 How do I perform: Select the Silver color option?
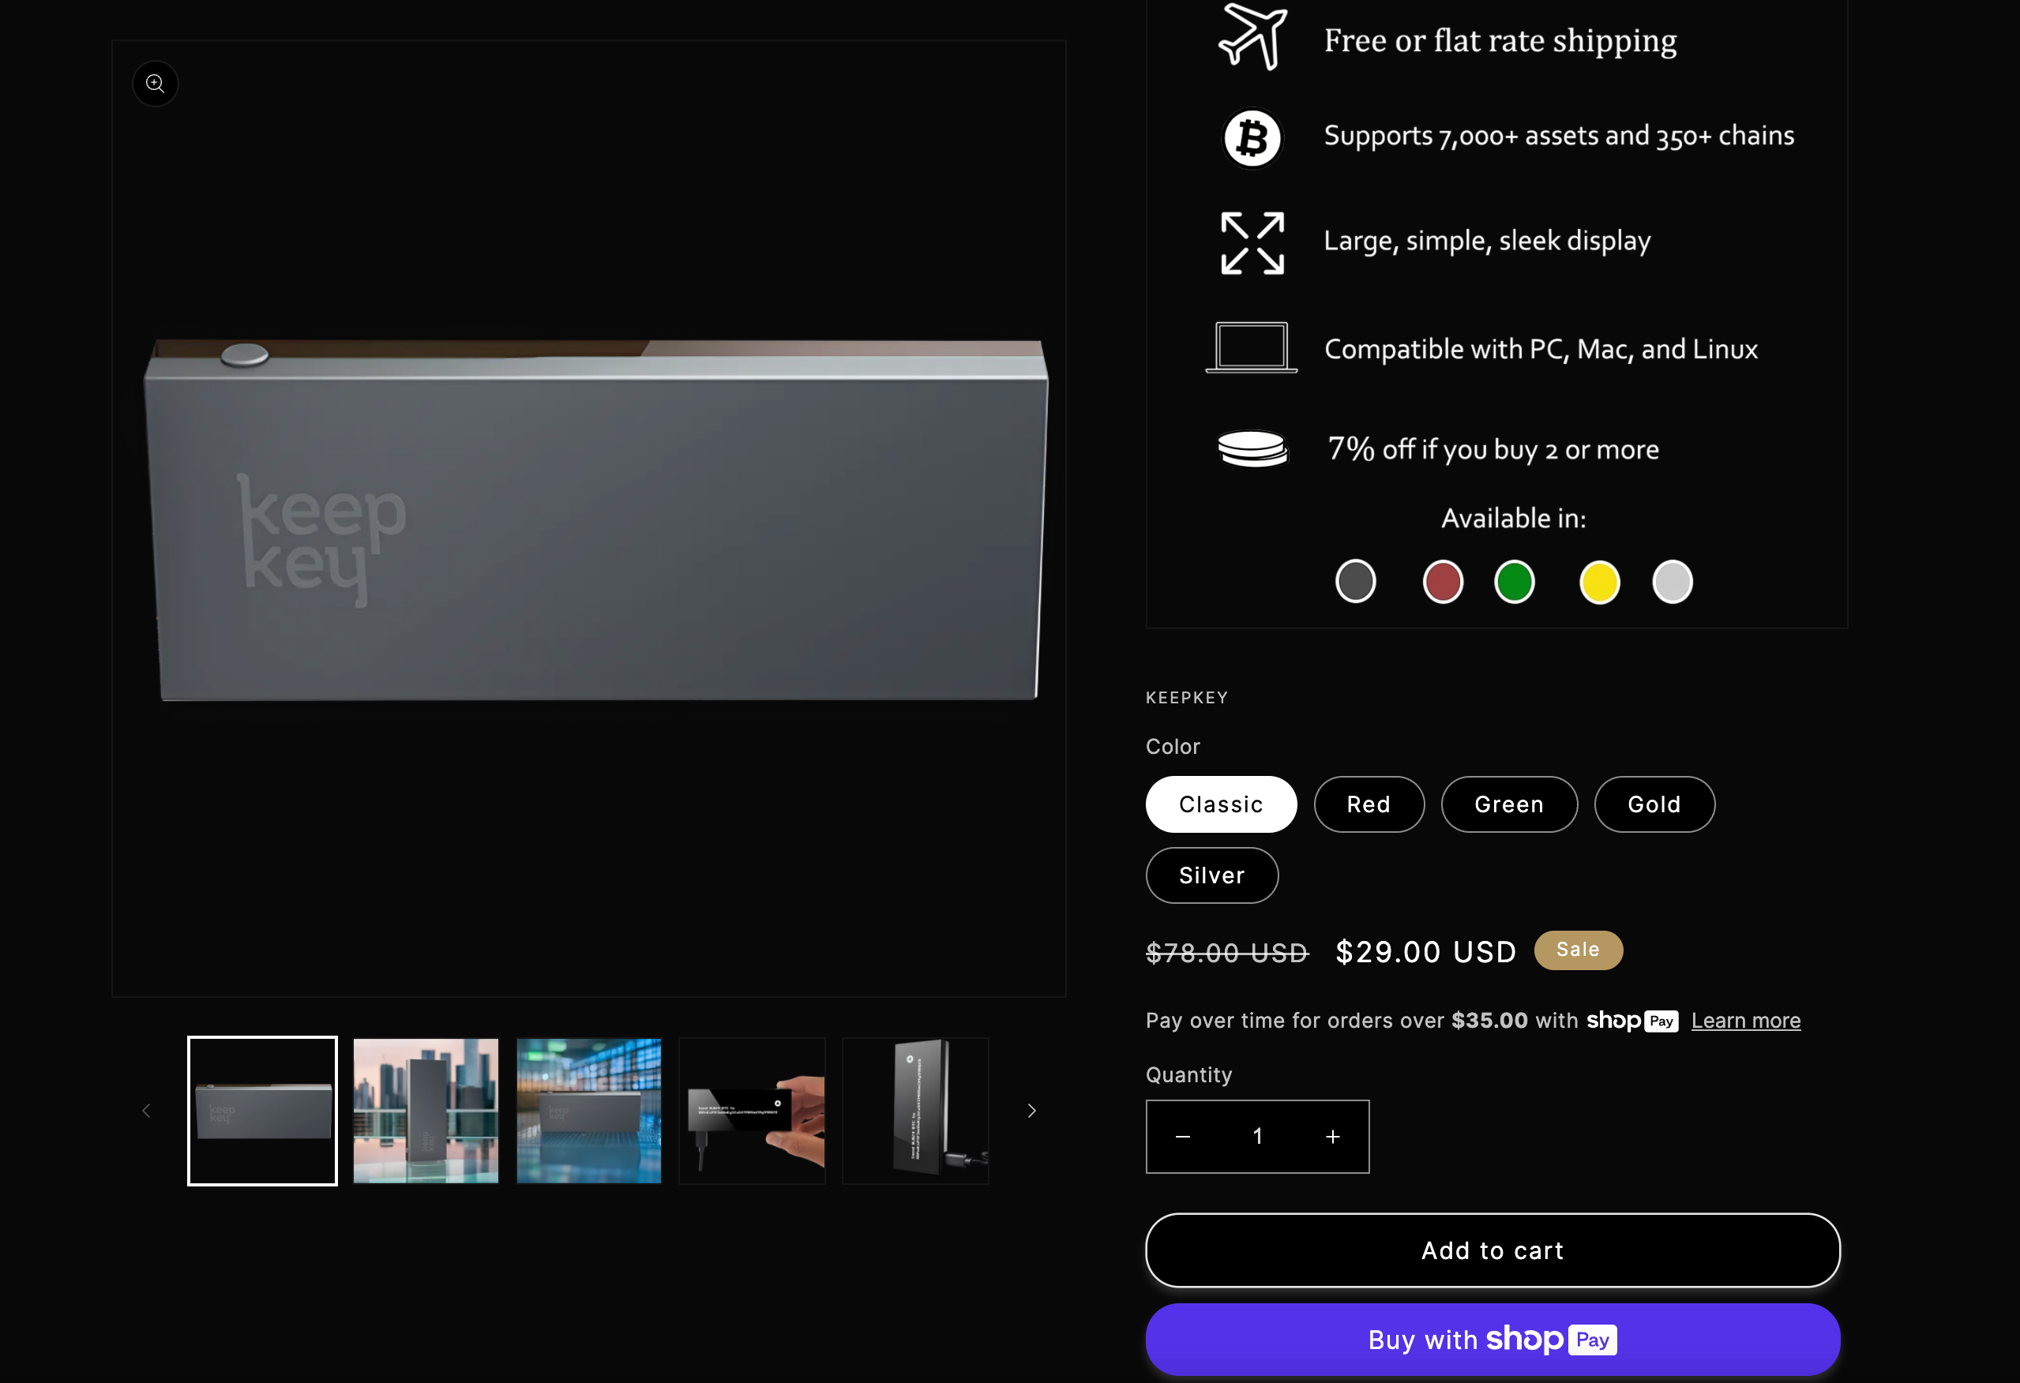tap(1211, 873)
